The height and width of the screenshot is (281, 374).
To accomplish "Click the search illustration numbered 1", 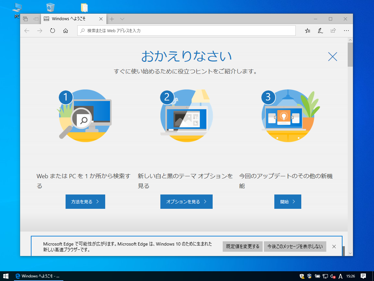I will click(84, 116).
